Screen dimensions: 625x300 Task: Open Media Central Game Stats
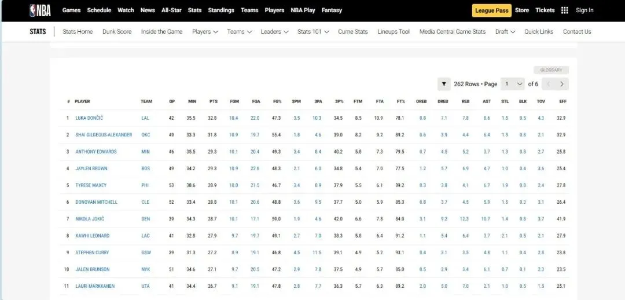coord(453,32)
